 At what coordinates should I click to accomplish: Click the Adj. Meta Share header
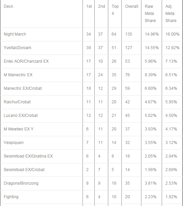tap(171, 14)
